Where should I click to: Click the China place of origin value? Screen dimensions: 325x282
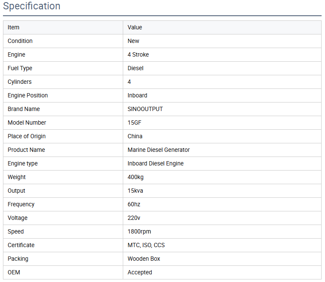[x=135, y=136]
